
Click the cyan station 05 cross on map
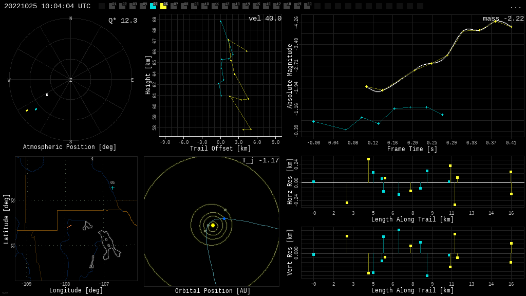point(113,188)
